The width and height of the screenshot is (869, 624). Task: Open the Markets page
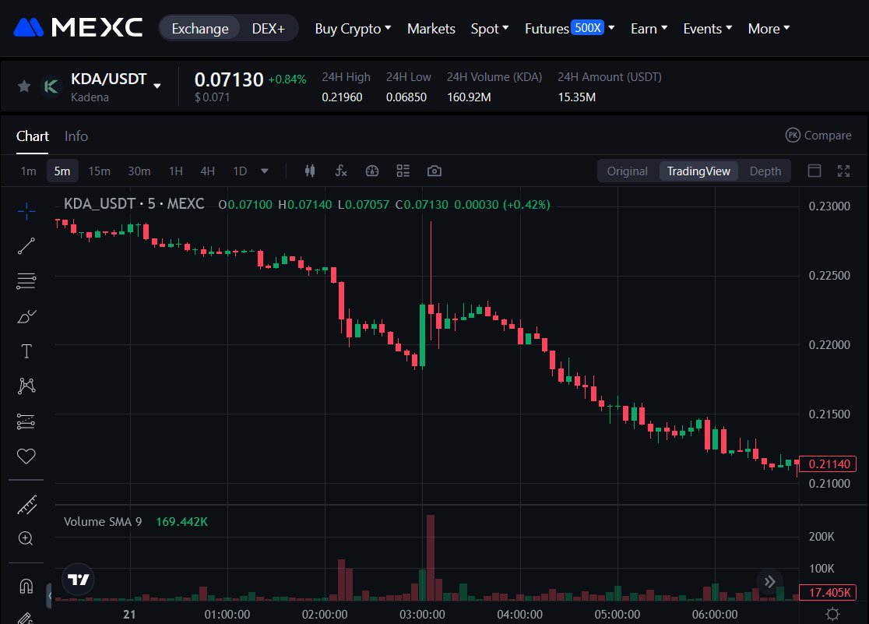(431, 28)
